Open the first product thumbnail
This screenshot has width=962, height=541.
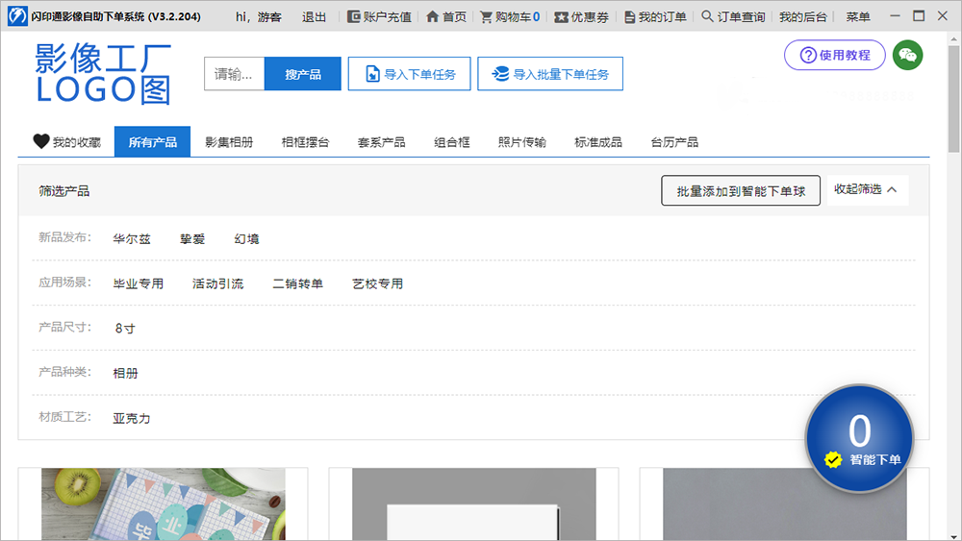tap(164, 504)
